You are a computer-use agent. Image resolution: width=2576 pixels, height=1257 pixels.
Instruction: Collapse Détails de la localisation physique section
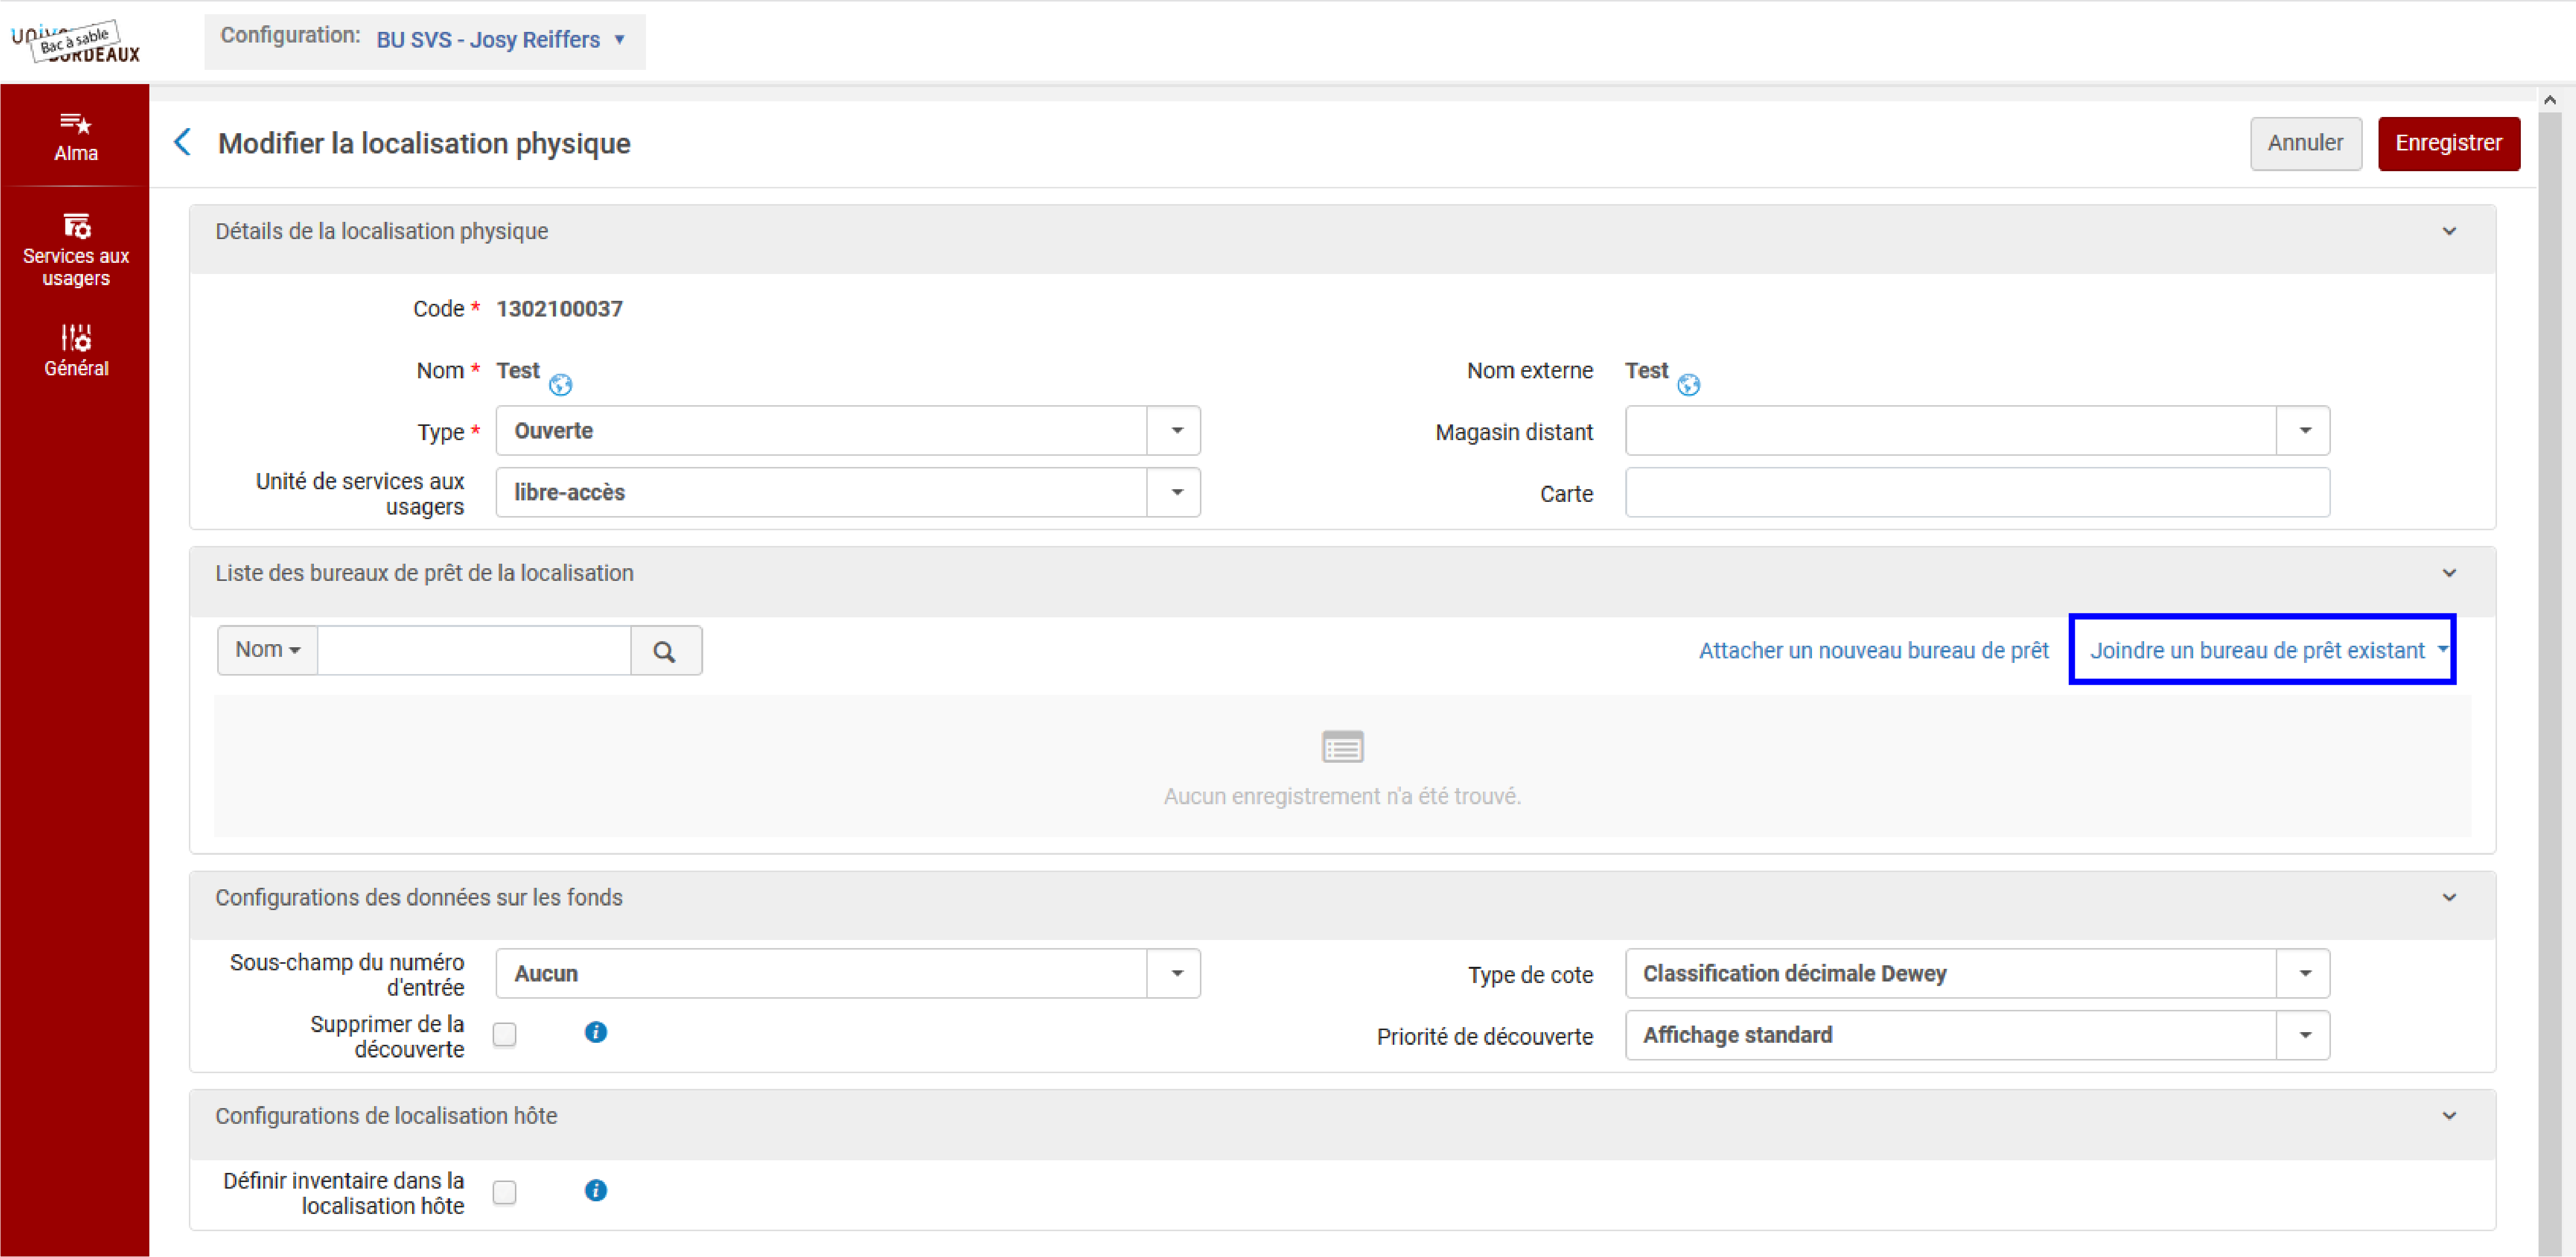(x=2449, y=231)
